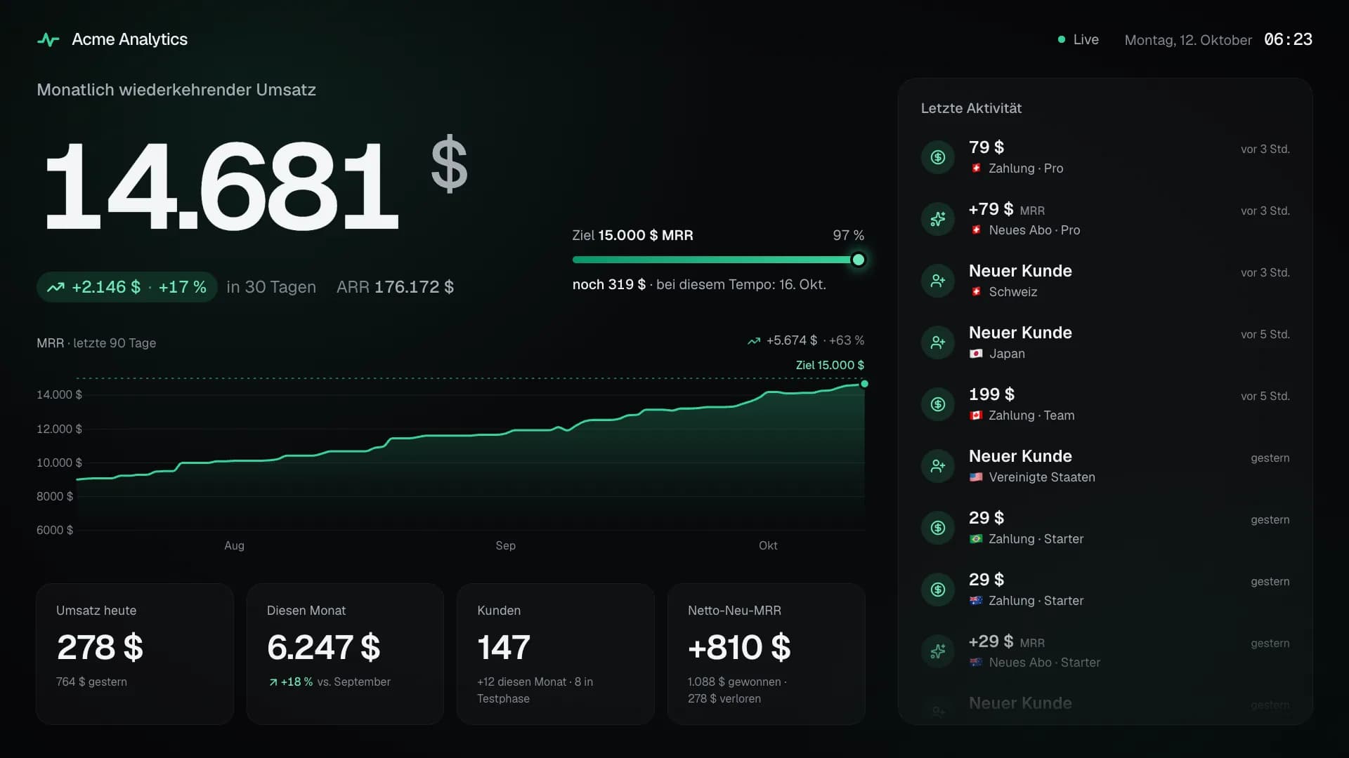The width and height of the screenshot is (1349, 758).
Task: Click the progress bar's round end knob
Action: click(x=858, y=260)
